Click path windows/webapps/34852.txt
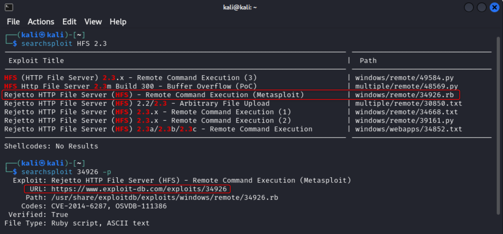Viewport: 503px width, 234px height. click(x=408, y=129)
